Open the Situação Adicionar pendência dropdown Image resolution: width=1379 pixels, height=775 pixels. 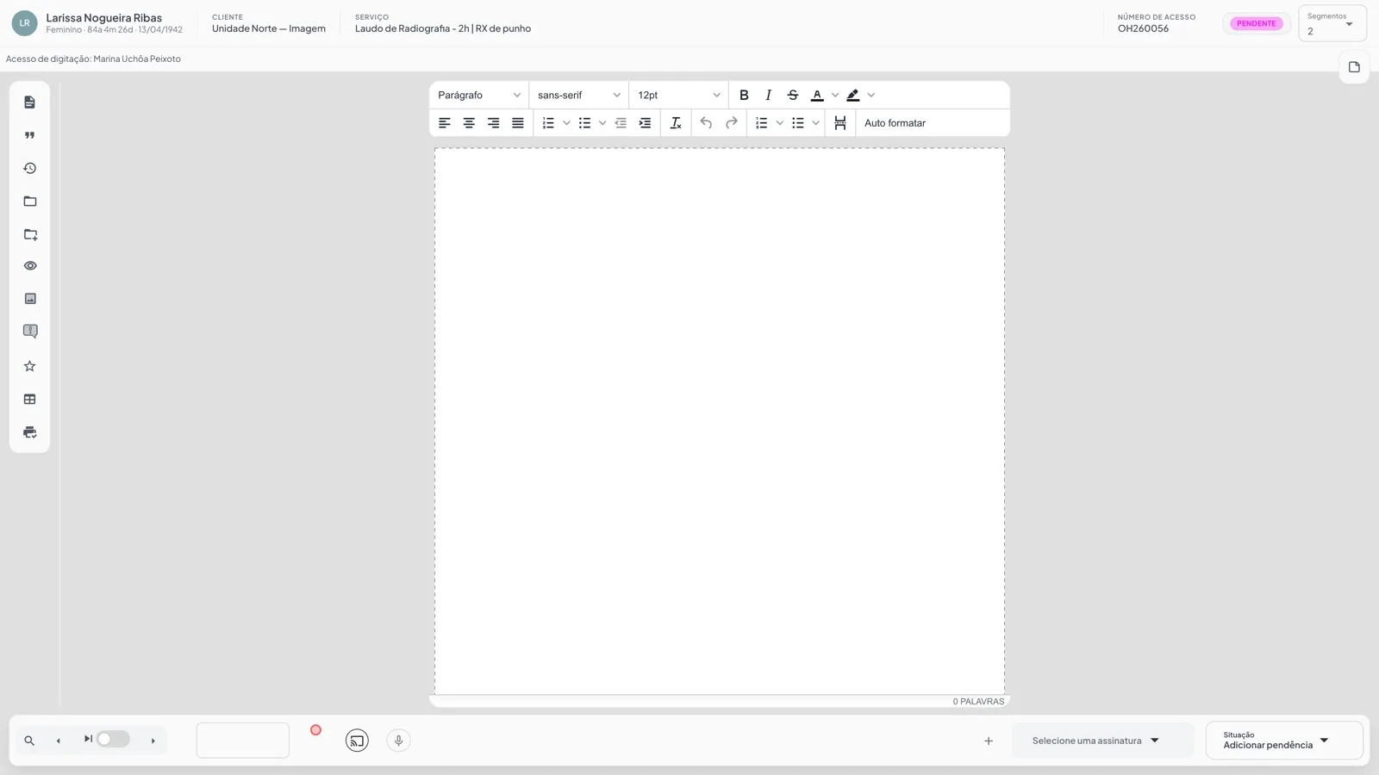(x=1284, y=741)
